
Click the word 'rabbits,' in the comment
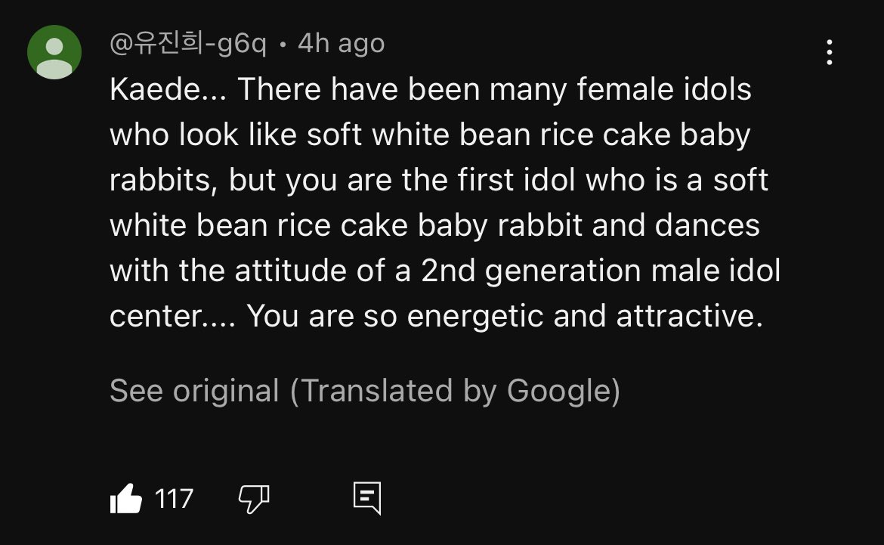coord(163,181)
